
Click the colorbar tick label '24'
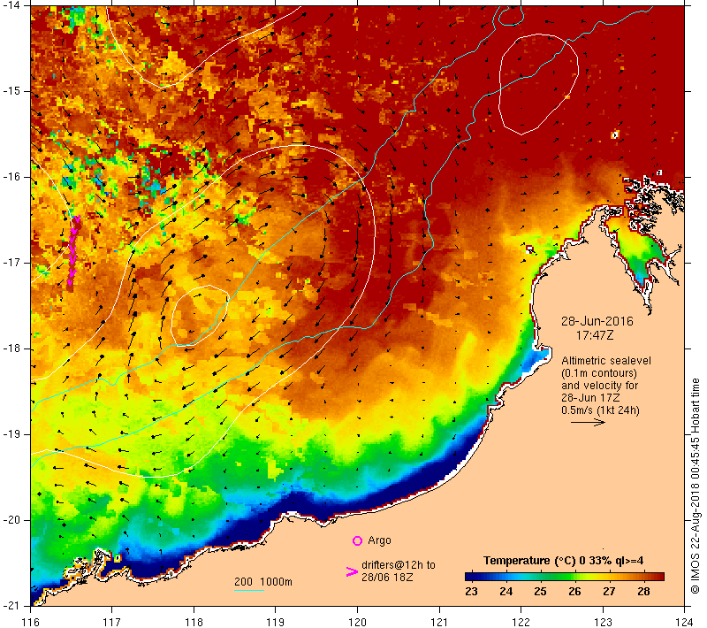click(x=506, y=592)
